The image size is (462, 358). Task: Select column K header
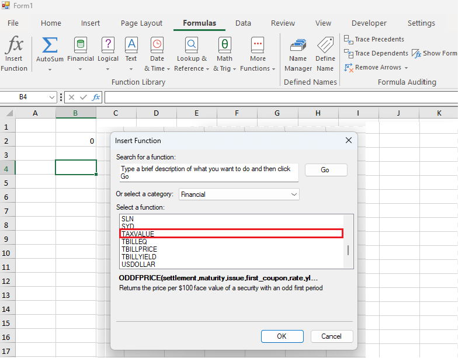[439, 113]
